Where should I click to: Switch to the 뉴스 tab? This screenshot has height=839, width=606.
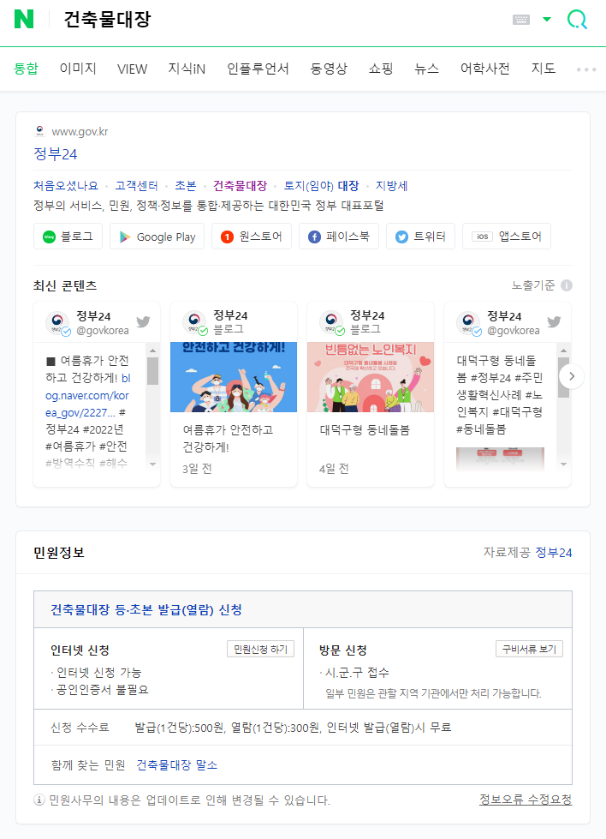[426, 69]
